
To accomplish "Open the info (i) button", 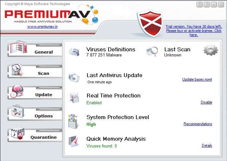I will [207, 5].
